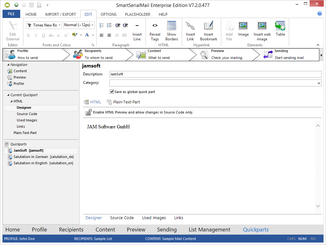Insert a horizontal line
This screenshot has width=326, height=245.
(137, 31)
